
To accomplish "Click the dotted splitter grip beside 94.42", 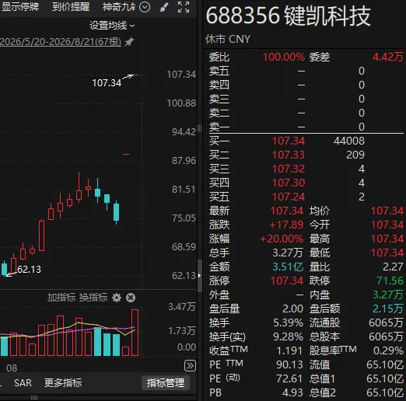I will click(199, 128).
